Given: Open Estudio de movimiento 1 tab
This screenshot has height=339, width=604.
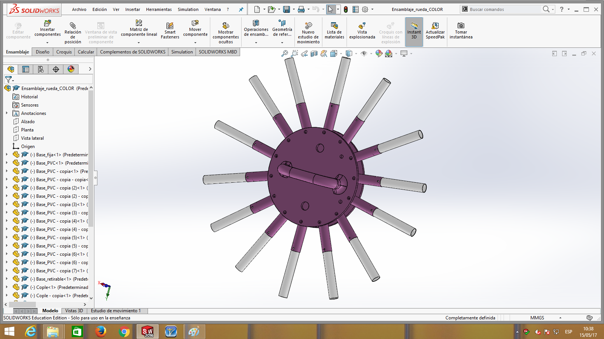Looking at the screenshot, I should pyautogui.click(x=116, y=311).
